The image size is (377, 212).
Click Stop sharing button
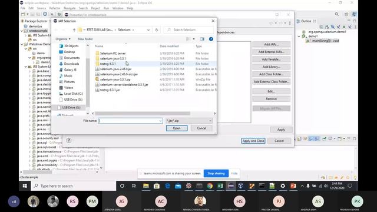pyautogui.click(x=216, y=173)
